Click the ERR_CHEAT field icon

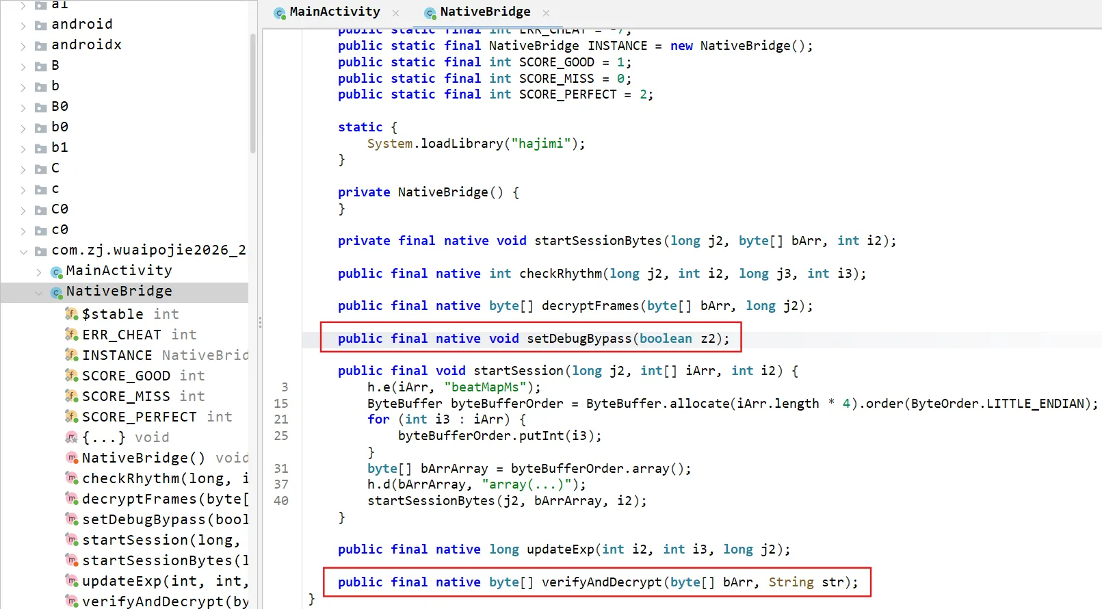click(71, 335)
